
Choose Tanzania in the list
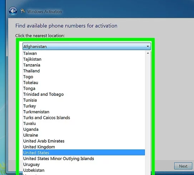[84, 65]
